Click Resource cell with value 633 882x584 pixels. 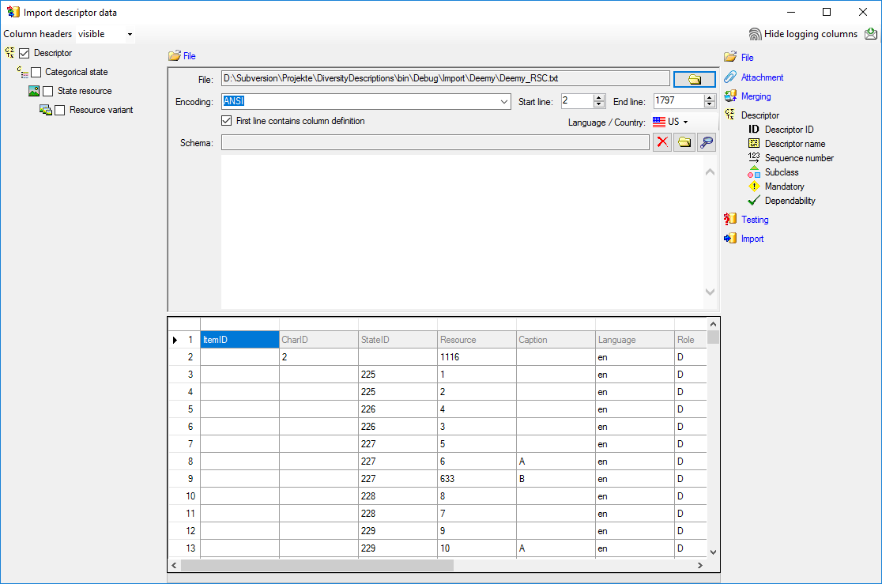(477, 479)
